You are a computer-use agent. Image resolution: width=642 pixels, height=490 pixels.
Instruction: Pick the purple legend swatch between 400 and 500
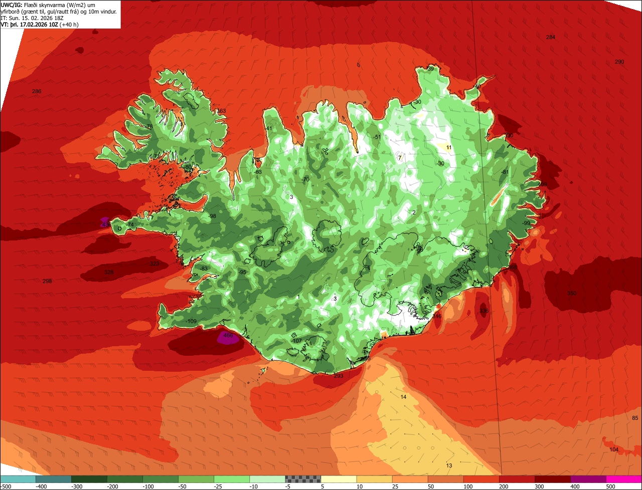pyautogui.click(x=587, y=479)
